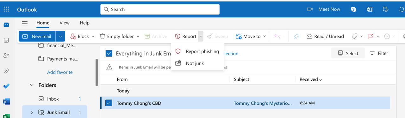The height and width of the screenshot is (118, 405).
Task: Open Skype from the top header
Action: pyautogui.click(x=353, y=9)
